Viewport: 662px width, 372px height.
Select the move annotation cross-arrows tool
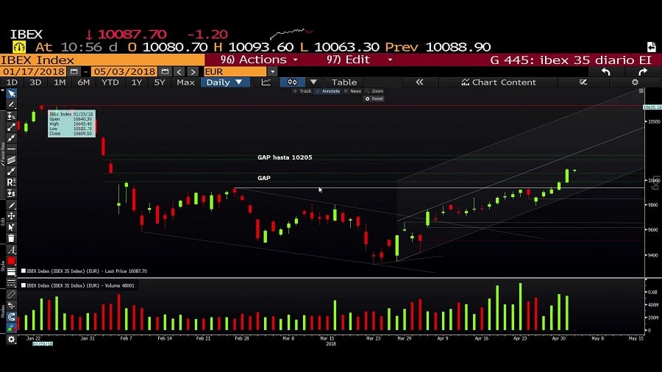[11, 216]
